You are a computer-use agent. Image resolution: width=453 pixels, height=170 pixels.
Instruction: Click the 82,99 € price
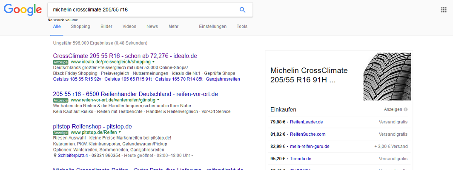pos(278,147)
